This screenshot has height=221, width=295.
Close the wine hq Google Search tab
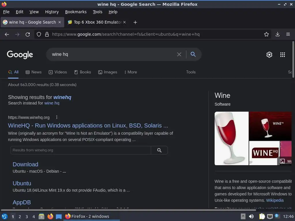point(60,22)
